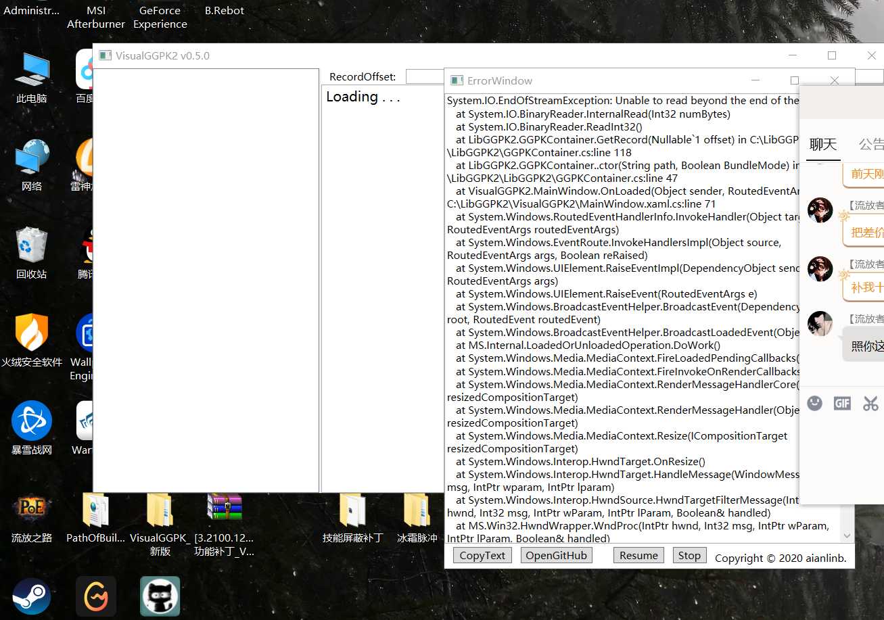The image size is (884, 620).
Task: Click the scissors screenshot icon in chat
Action: click(870, 404)
